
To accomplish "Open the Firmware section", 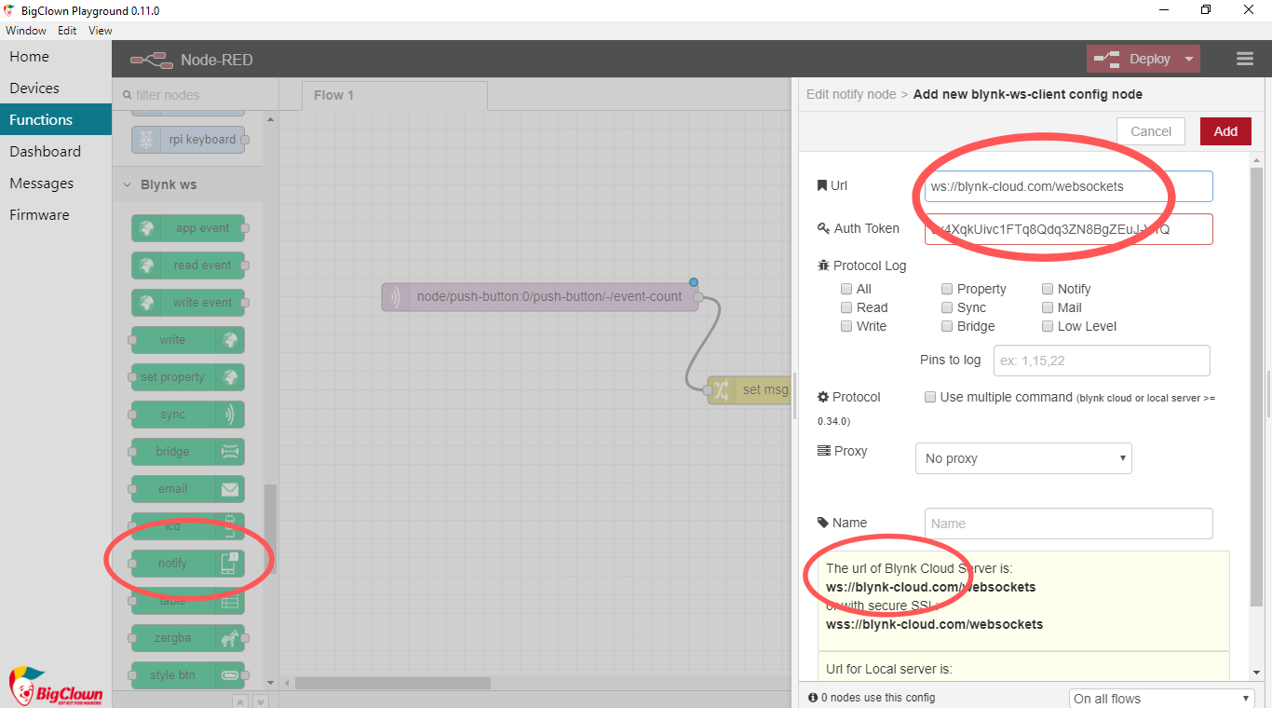I will 56,215.
